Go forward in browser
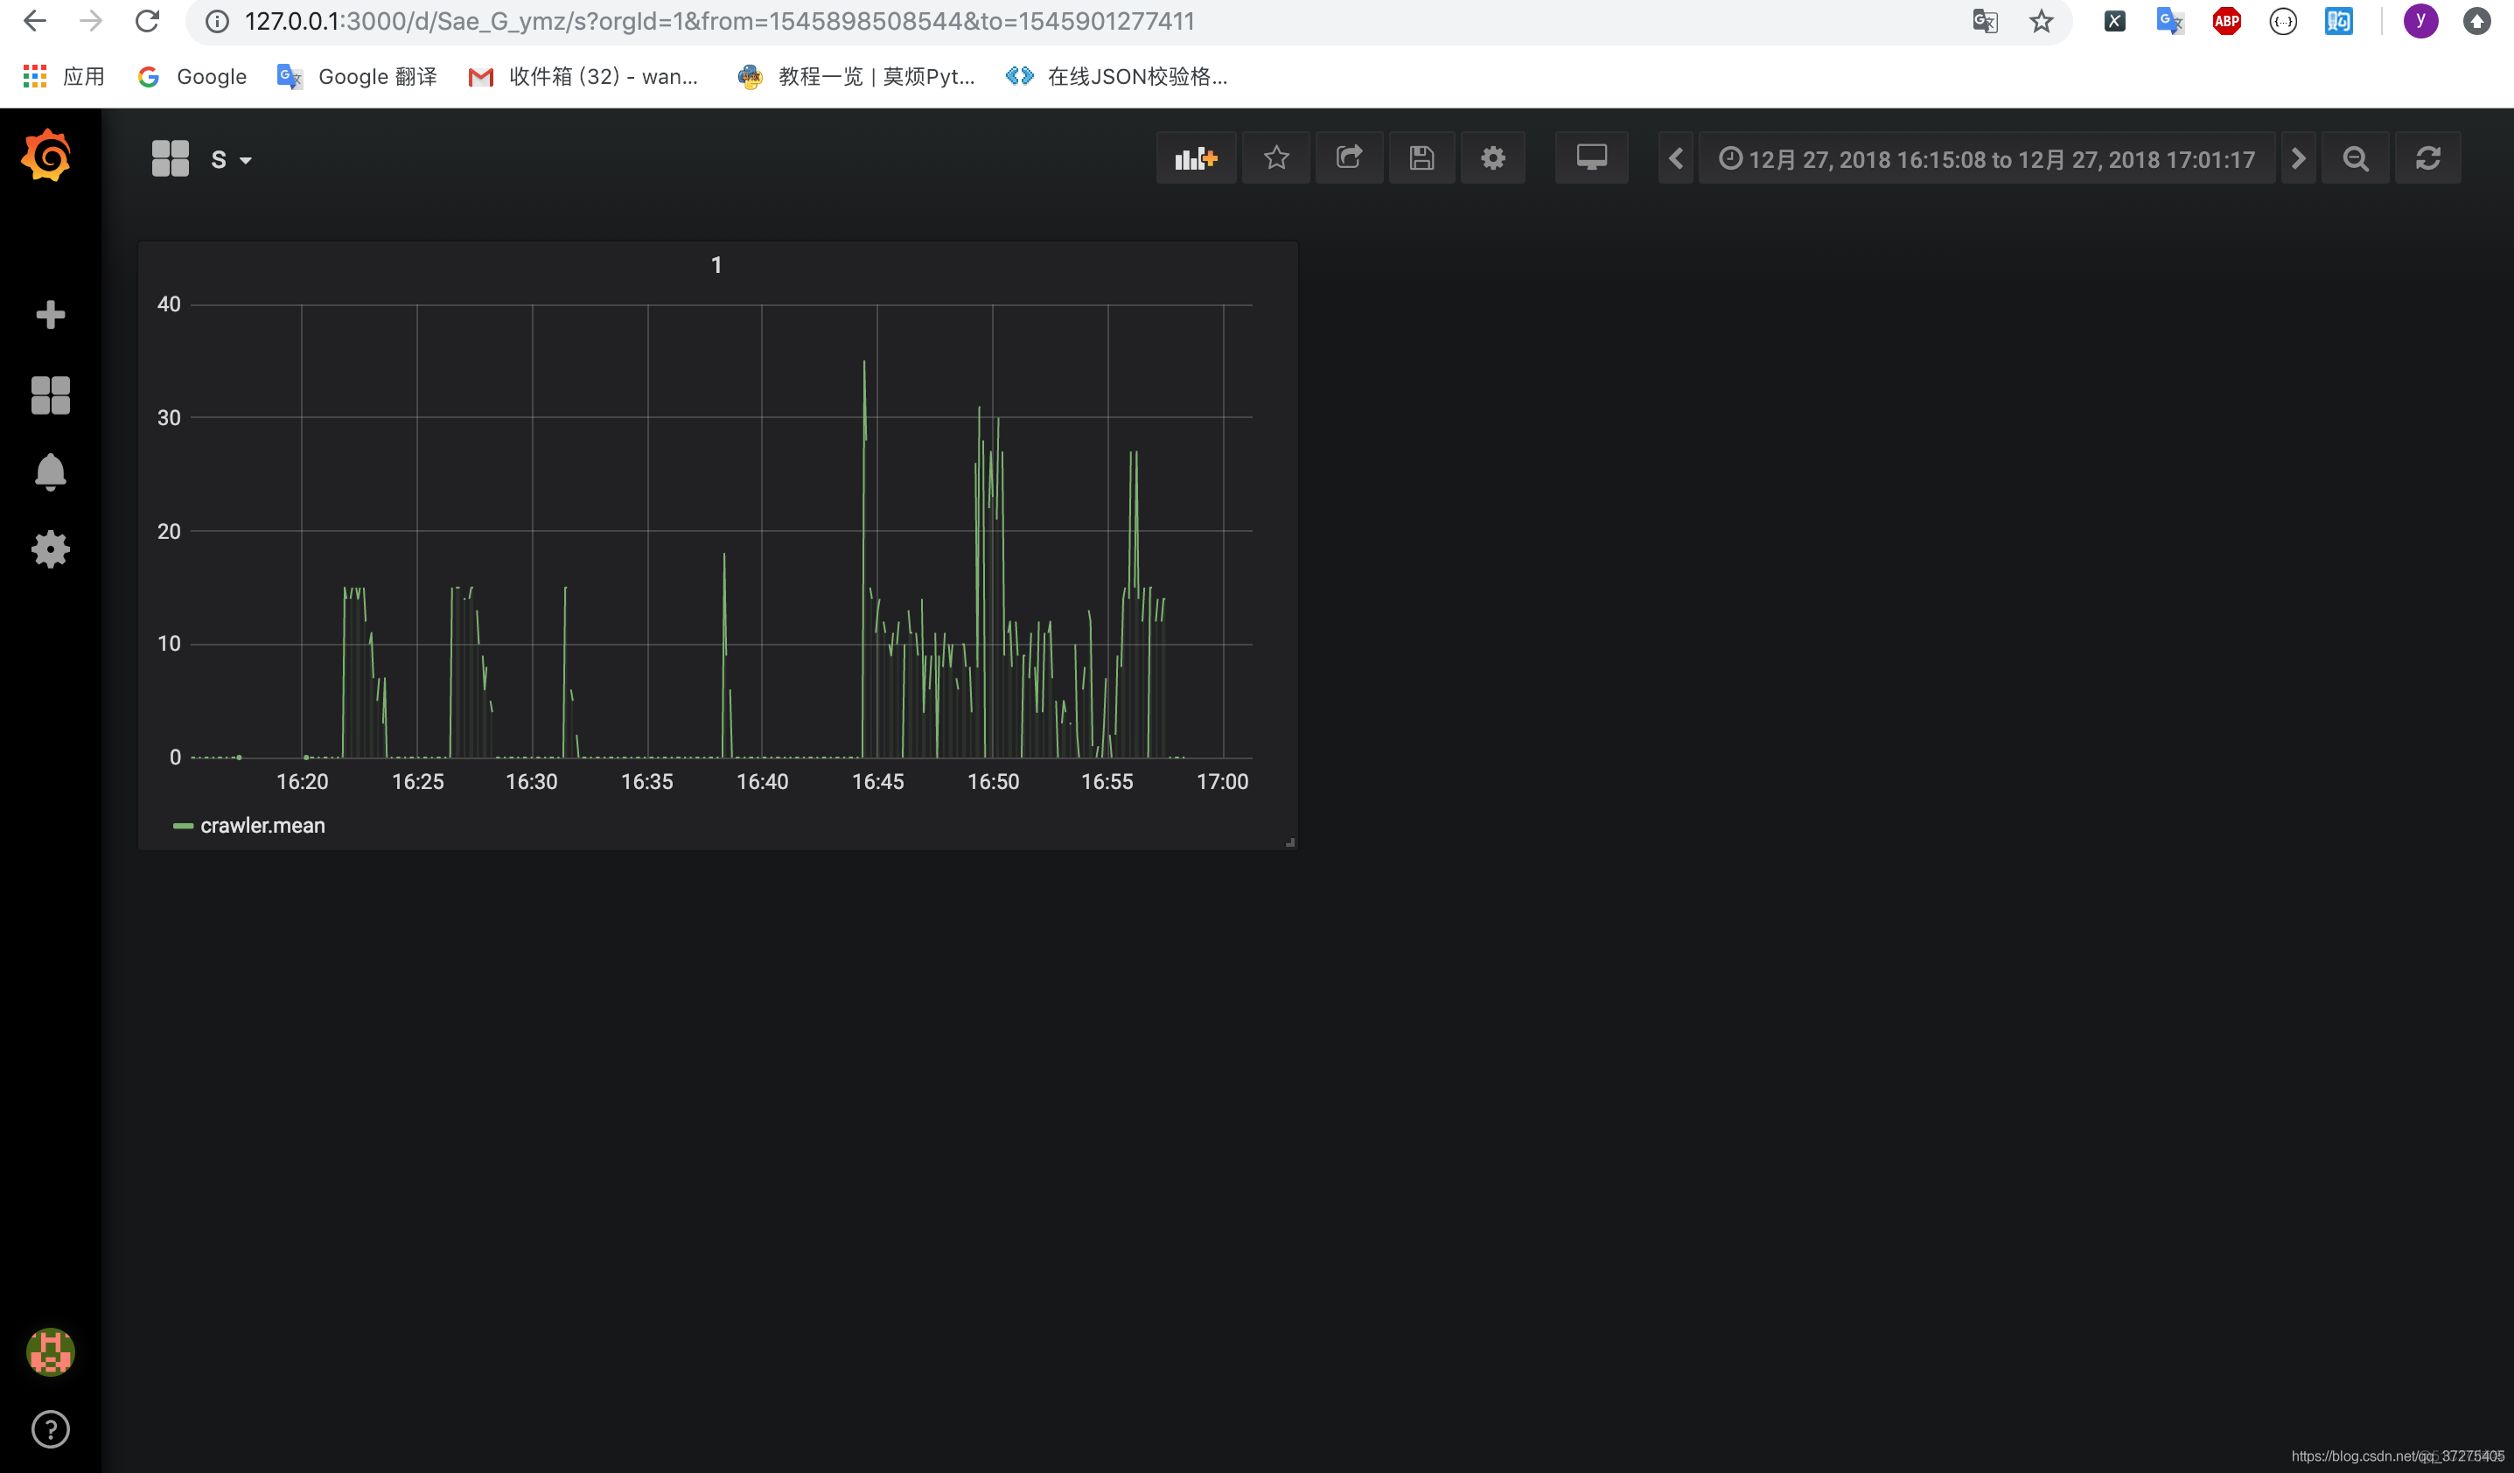The image size is (2514, 1473). [91, 21]
